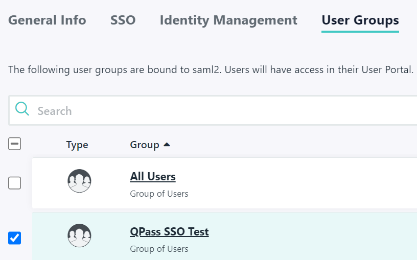
Task: Check the All Users group checkbox
Action: 15,183
